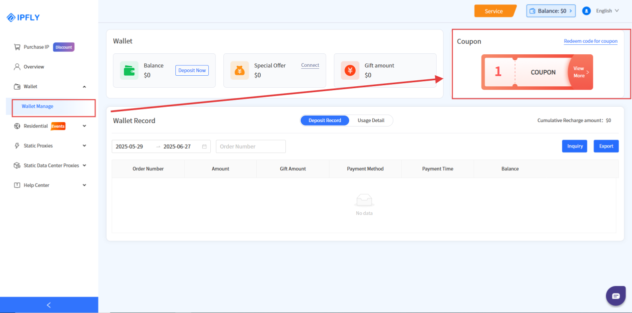Click the Gift Amount column header
This screenshot has height=313, width=632.
tap(293, 169)
